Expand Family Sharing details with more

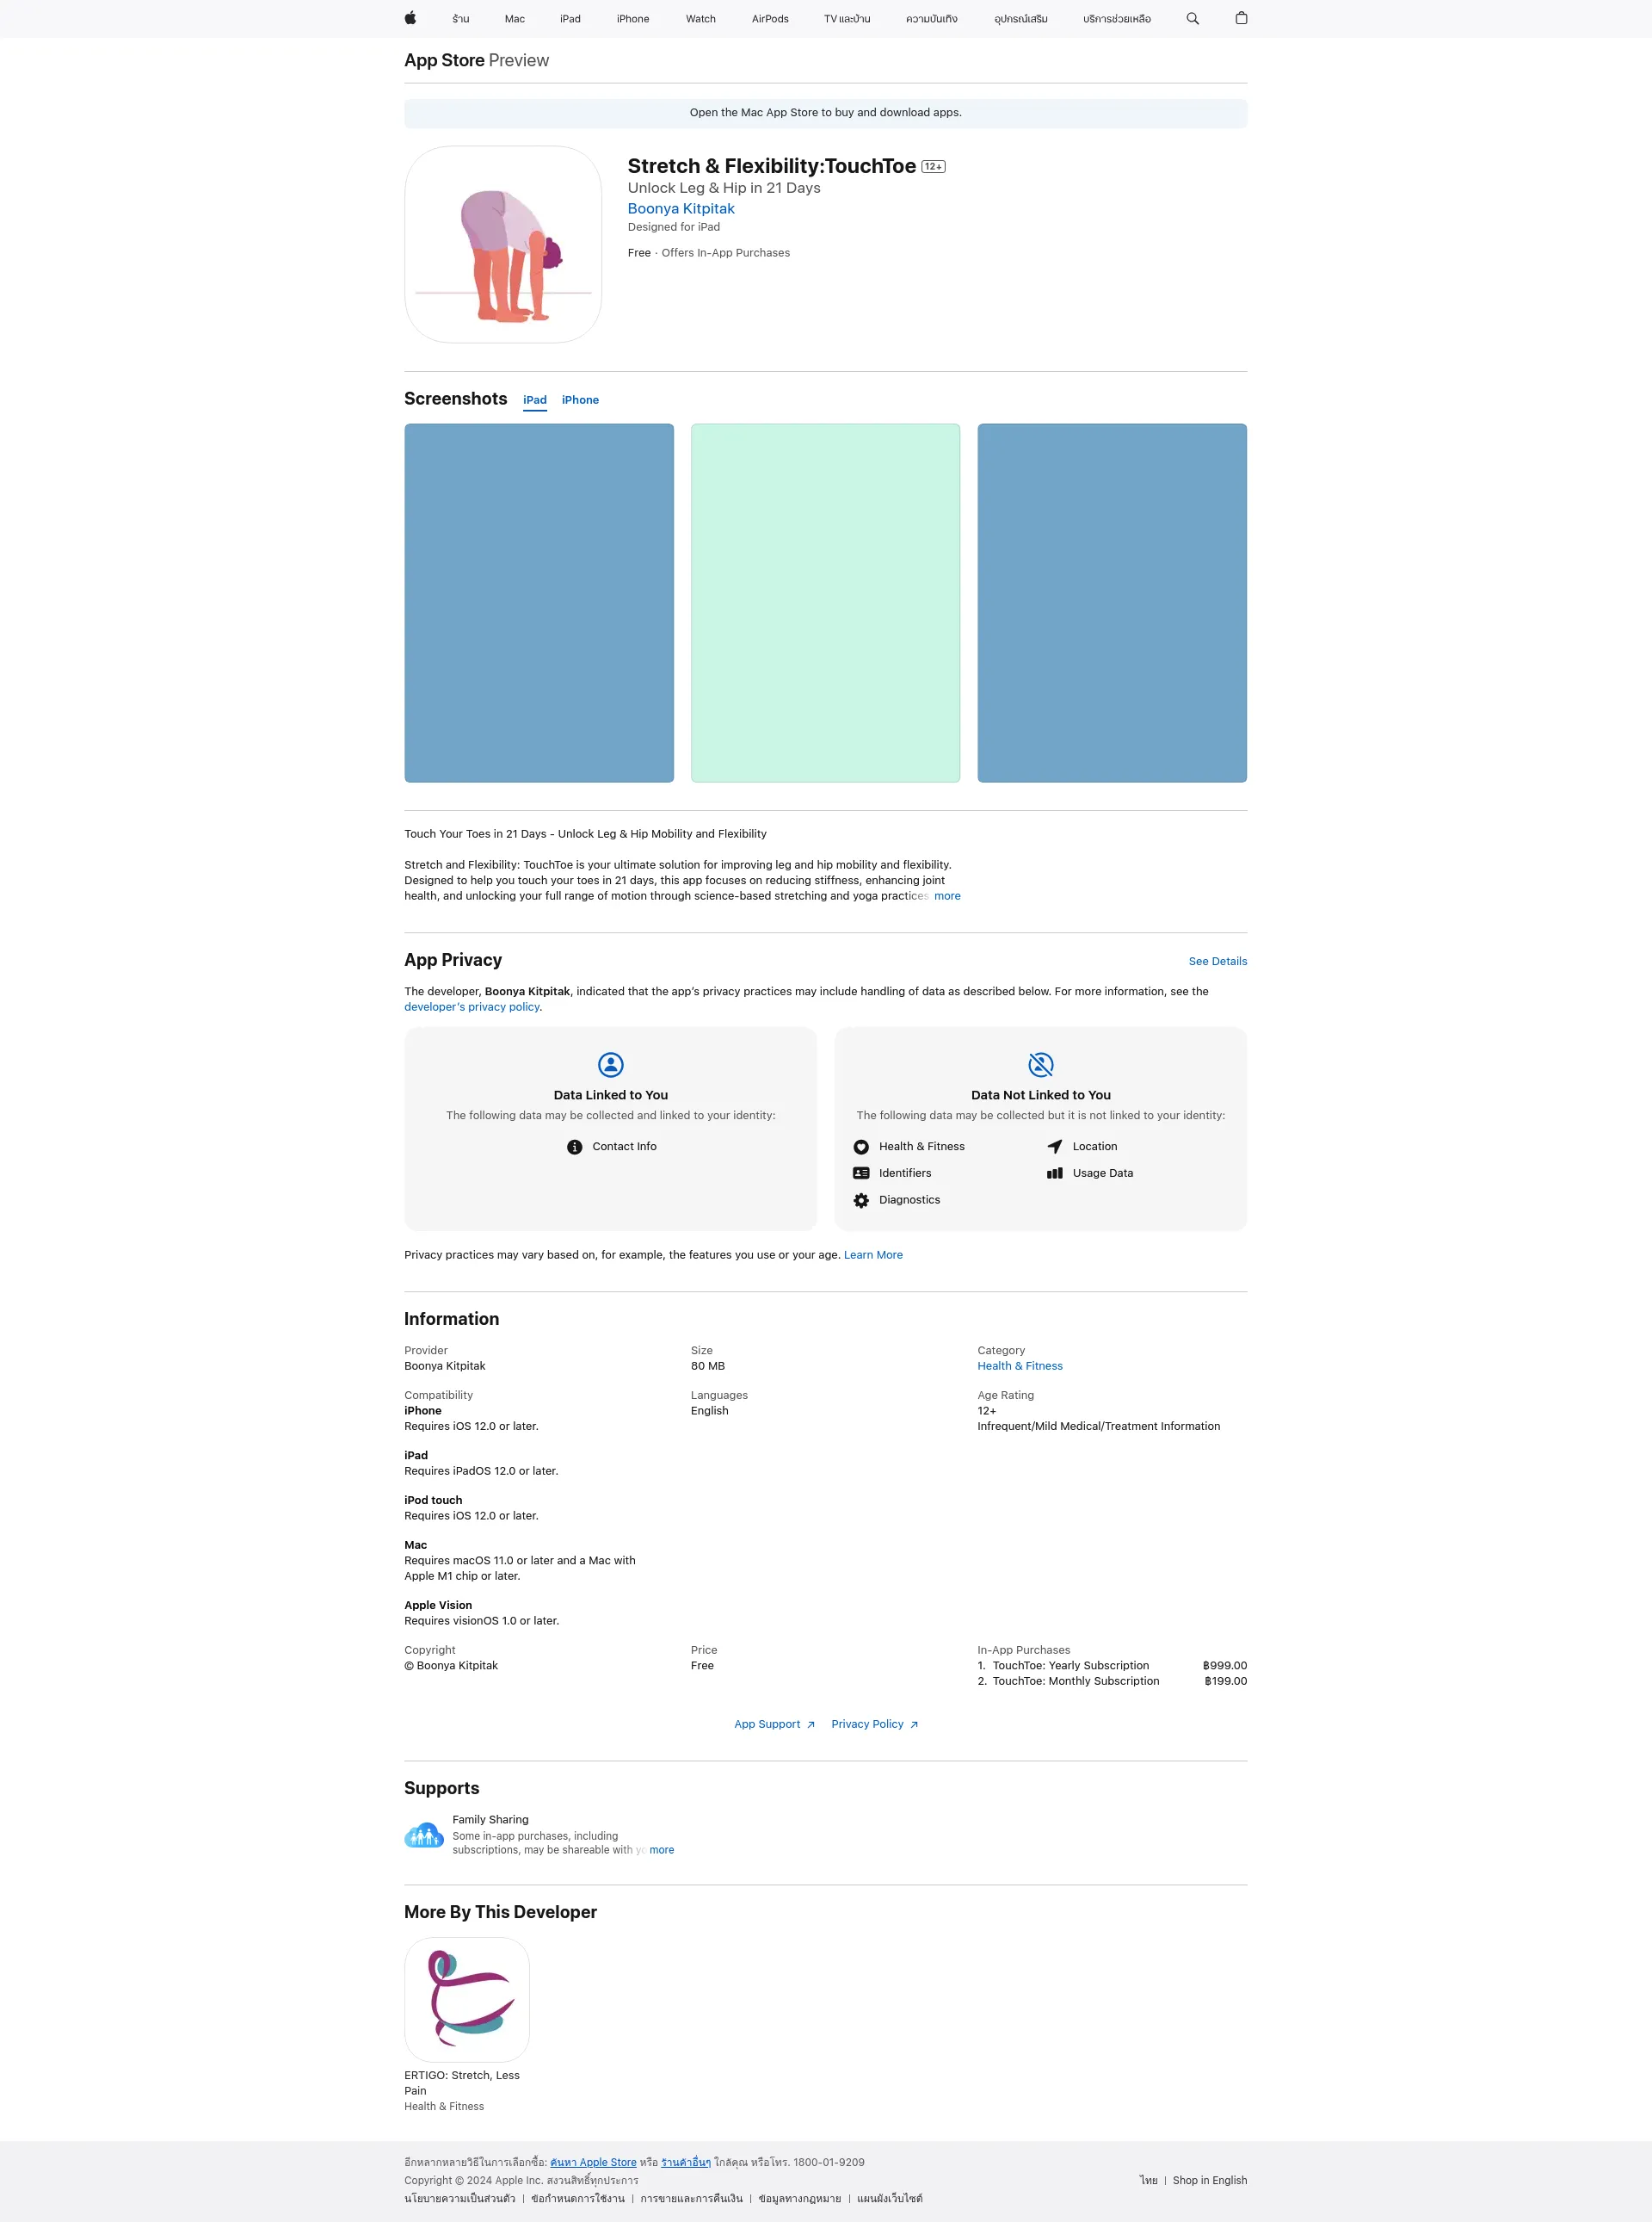click(663, 1850)
